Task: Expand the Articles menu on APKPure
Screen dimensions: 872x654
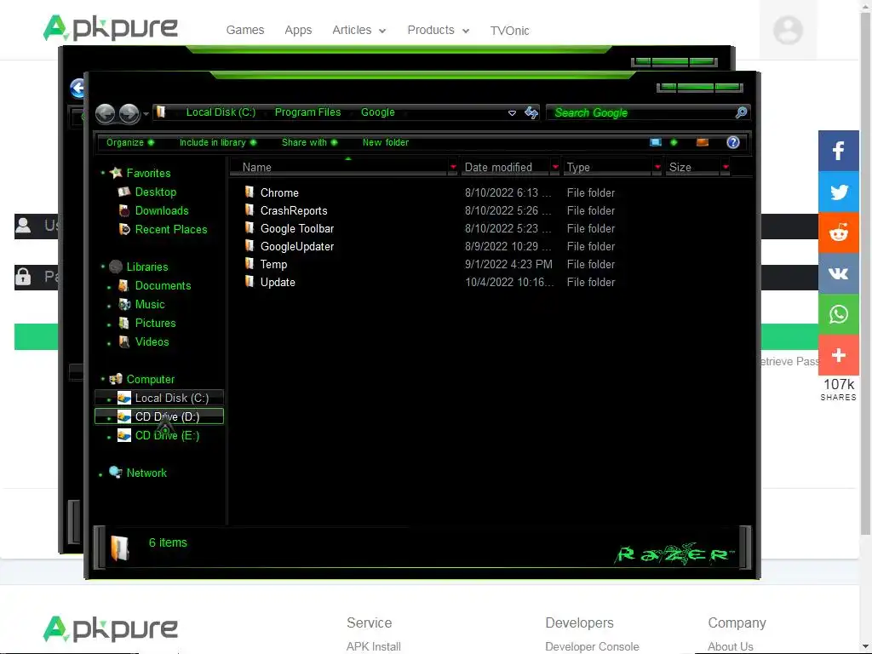Action: (359, 30)
